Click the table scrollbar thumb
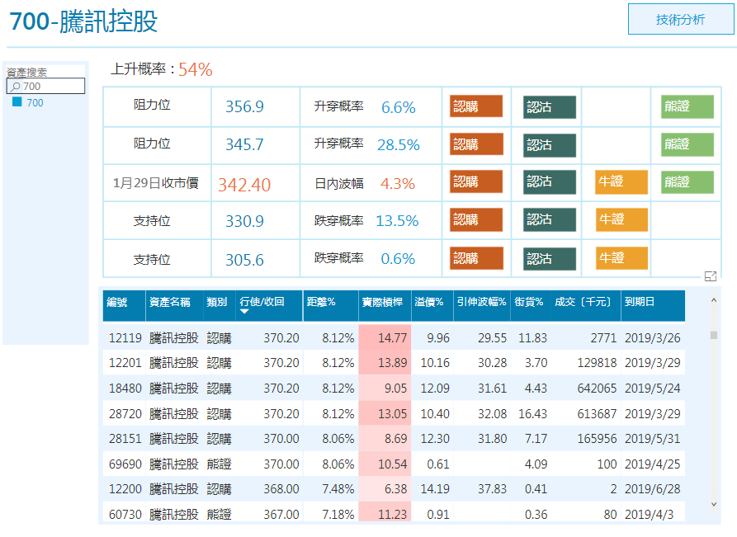This screenshot has width=737, height=537. point(714,335)
